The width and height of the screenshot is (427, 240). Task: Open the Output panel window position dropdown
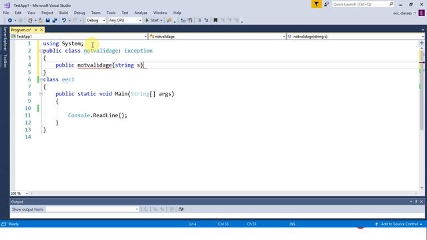pyautogui.click(x=411, y=201)
